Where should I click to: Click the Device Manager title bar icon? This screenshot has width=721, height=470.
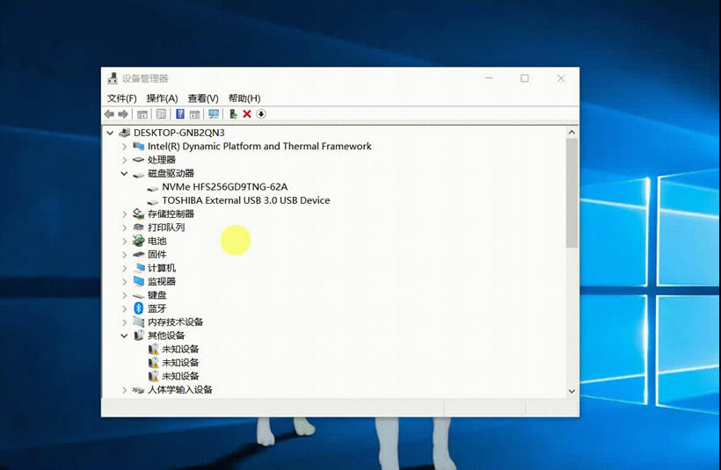click(x=113, y=78)
